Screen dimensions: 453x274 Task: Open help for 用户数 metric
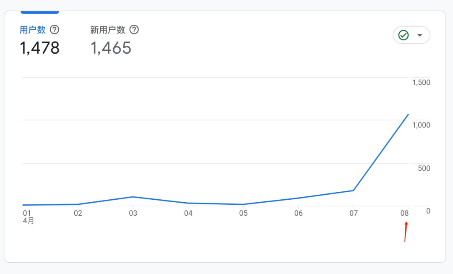click(x=54, y=29)
